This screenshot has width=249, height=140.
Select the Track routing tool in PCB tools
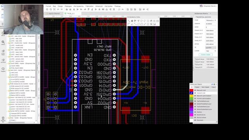coord(129,21)
